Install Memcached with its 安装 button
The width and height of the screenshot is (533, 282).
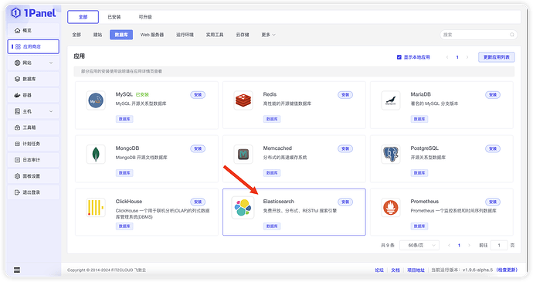pos(345,148)
